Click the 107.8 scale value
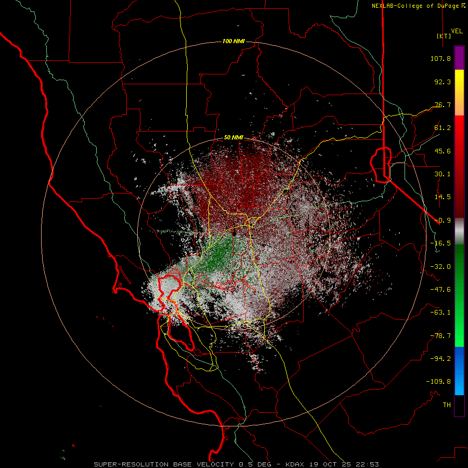Image resolution: width=468 pixels, height=468 pixels. [440, 58]
